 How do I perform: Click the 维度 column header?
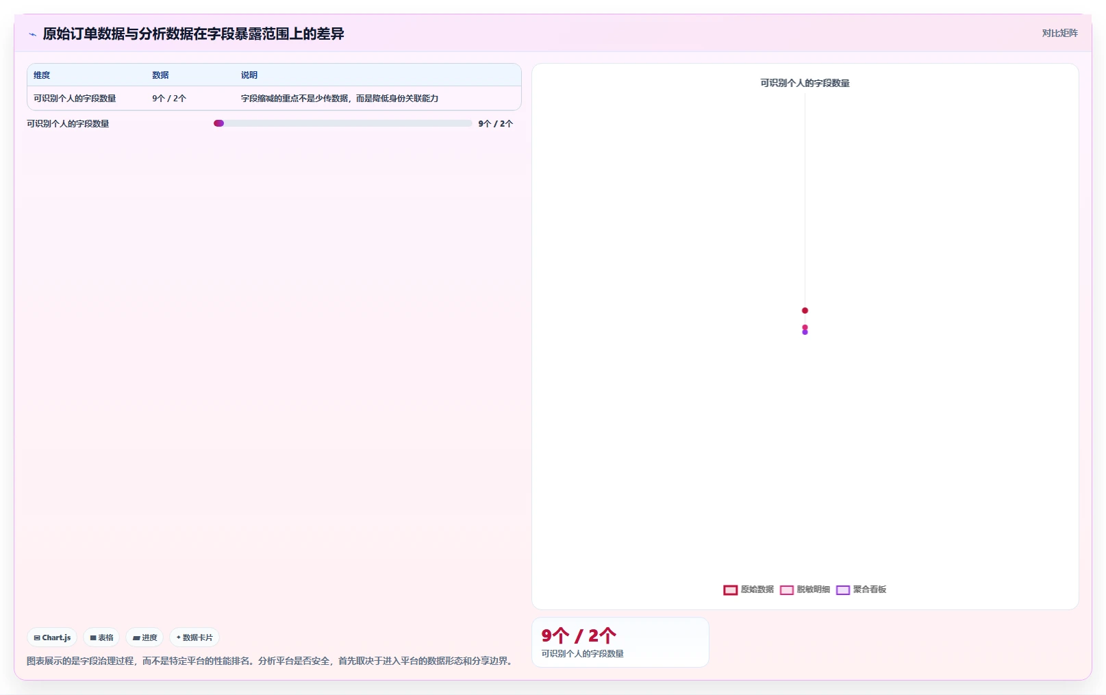(x=42, y=75)
